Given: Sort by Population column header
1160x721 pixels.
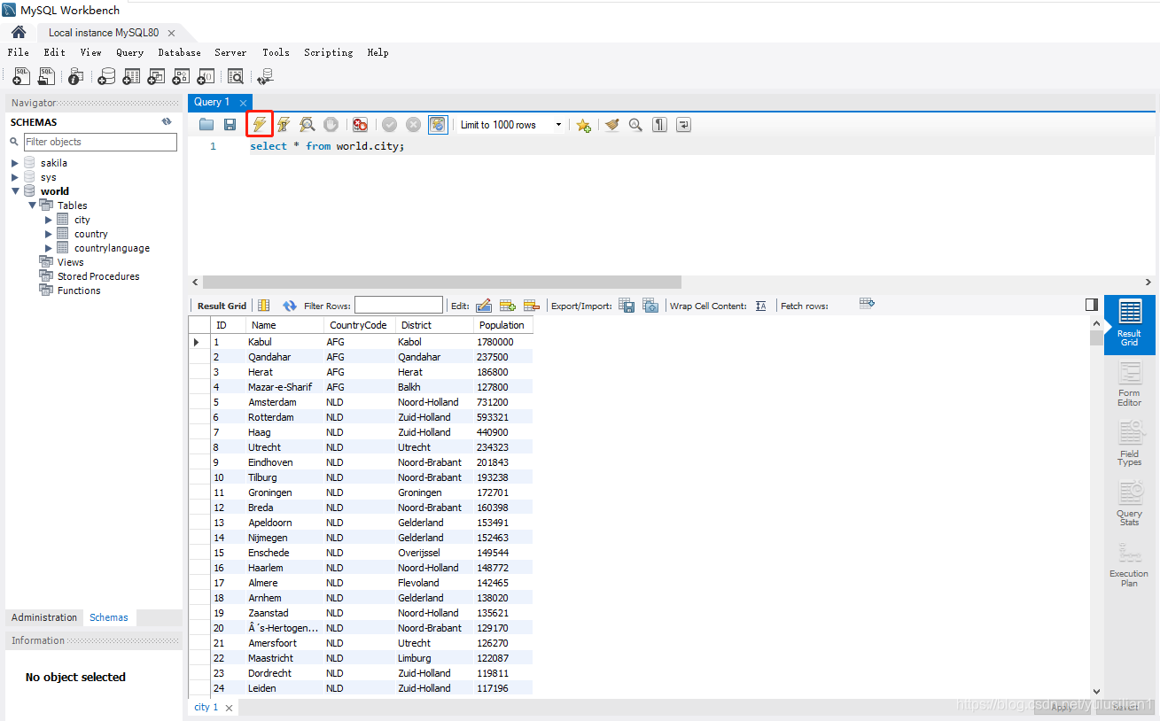Looking at the screenshot, I should point(502,325).
